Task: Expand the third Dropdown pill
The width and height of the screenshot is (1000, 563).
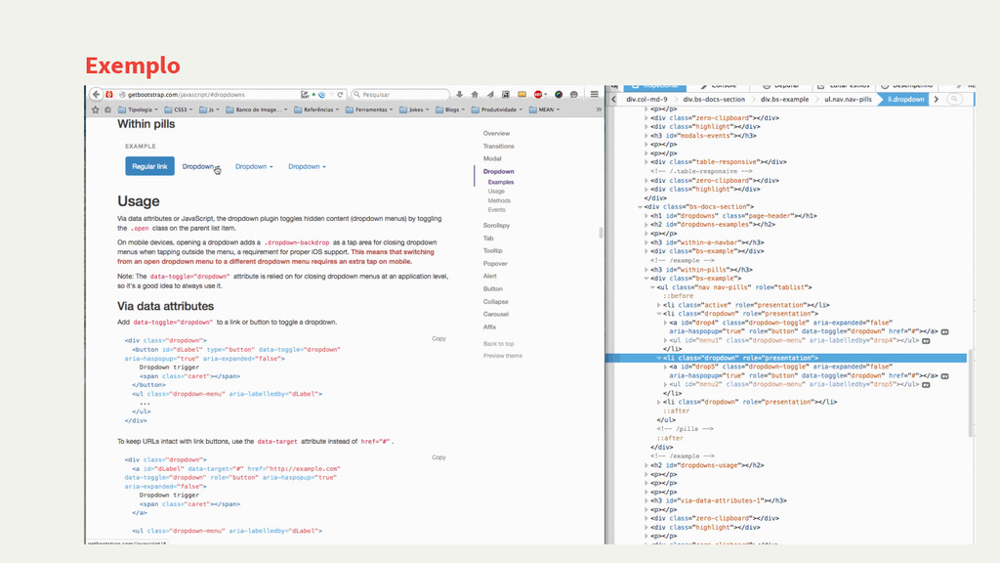Action: pyautogui.click(x=307, y=166)
